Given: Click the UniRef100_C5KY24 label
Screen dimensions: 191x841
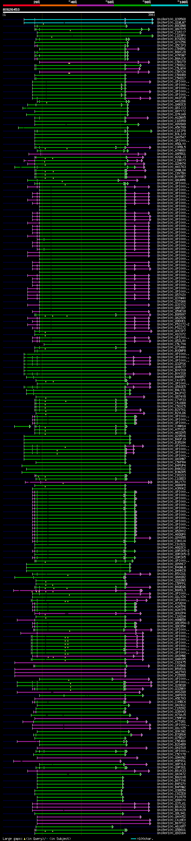Looking at the screenshot, I should coord(171,72).
